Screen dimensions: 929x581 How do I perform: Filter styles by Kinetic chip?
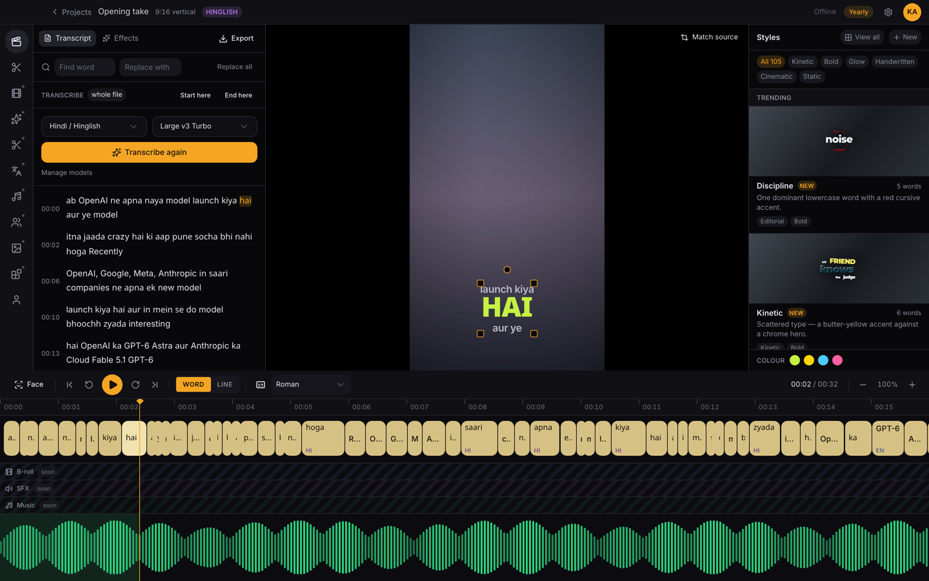803,62
